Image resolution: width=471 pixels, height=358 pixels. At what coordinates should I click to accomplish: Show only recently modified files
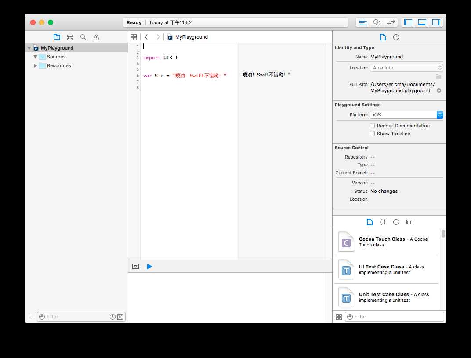[x=112, y=317]
